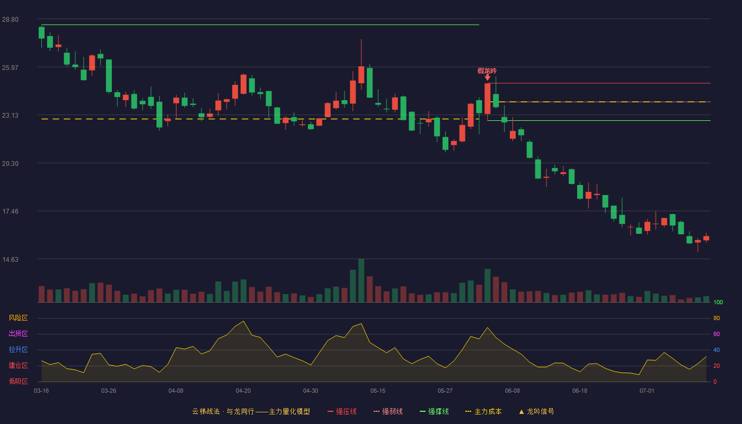Click the 拉升区 zone label
This screenshot has height=424, width=742.
[18, 350]
